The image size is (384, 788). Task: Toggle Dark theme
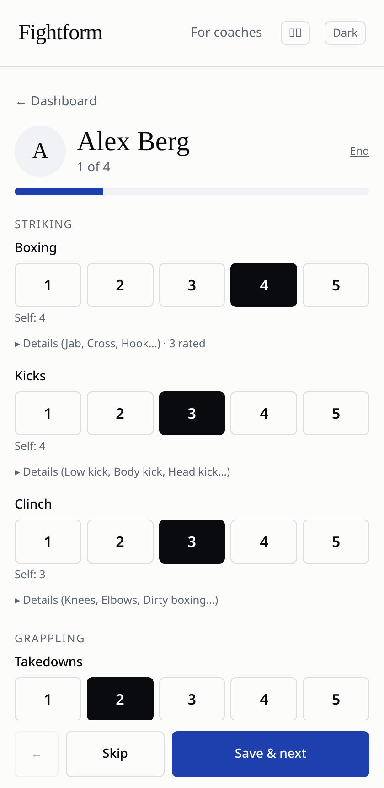pos(345,33)
